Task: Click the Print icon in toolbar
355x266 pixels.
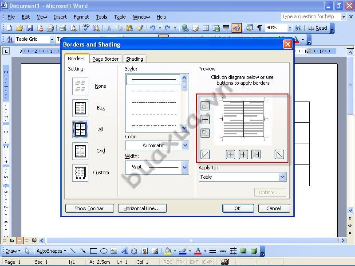Action: (x=63, y=28)
